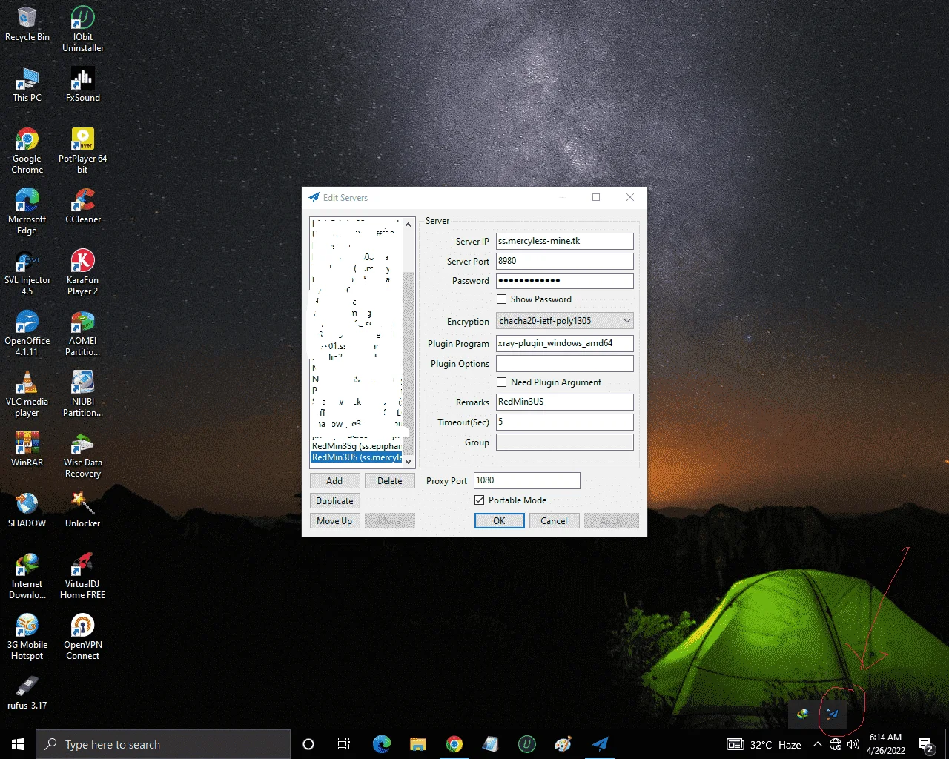Click the server list scroll-down arrow
Viewport: 949px width, 759px height.
click(x=408, y=461)
